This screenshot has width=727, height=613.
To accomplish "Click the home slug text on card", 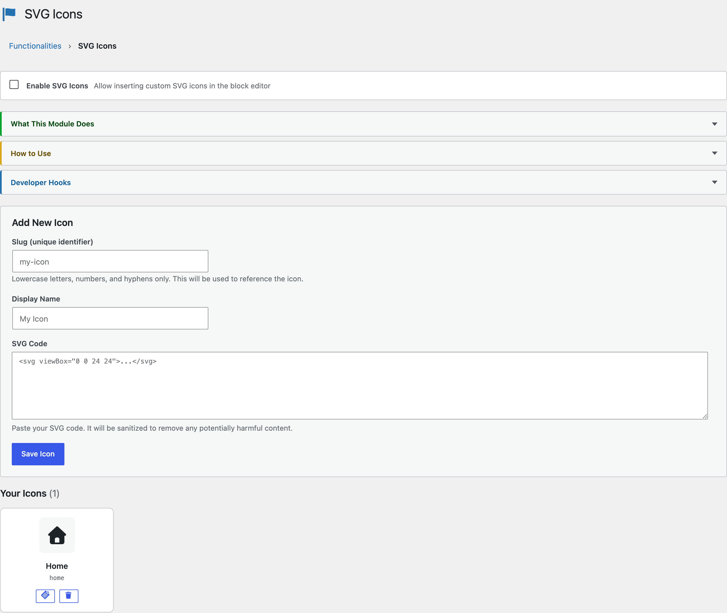I will tap(57, 578).
